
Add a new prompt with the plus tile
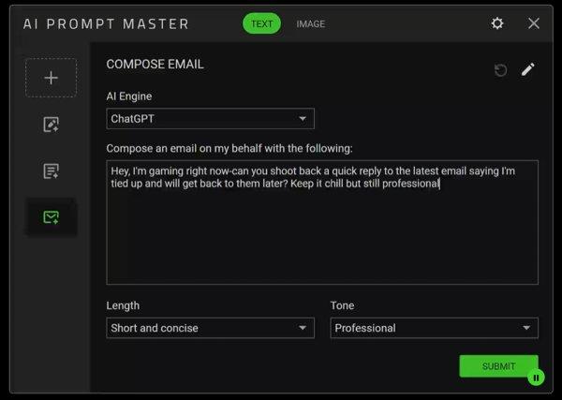tap(51, 78)
